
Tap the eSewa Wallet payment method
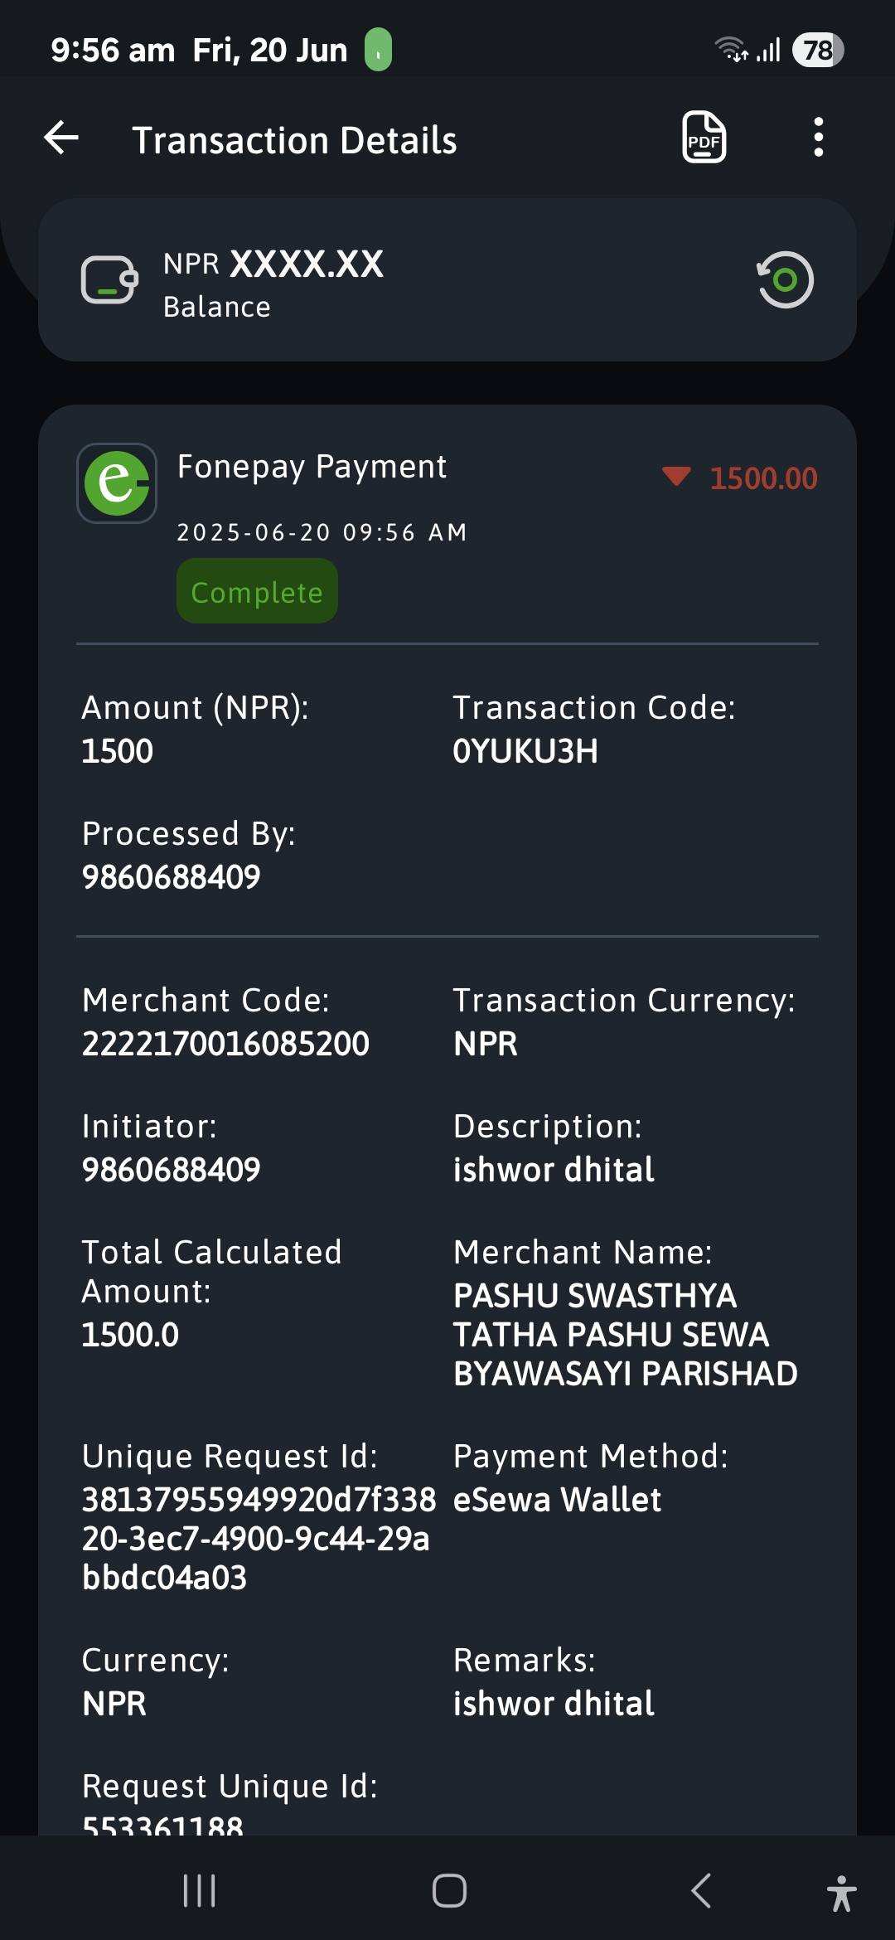coord(557,1500)
